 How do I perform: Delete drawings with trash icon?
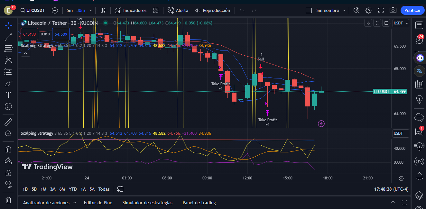(8, 200)
